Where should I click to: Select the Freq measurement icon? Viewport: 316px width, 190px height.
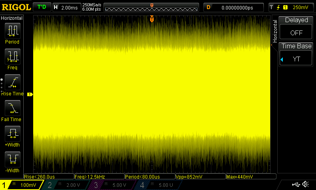(x=13, y=57)
